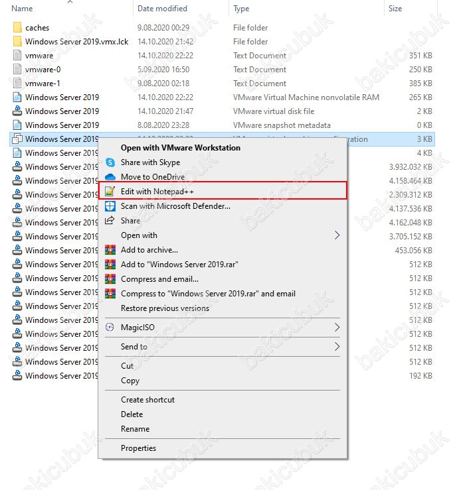Click the caches folder icon

coord(17,27)
